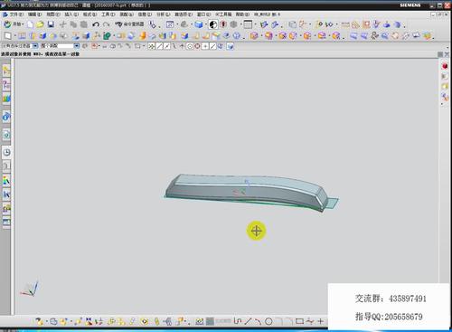The image size is (452, 332).
Task: Open the selection type filter dropdown
Action: [x=35, y=46]
